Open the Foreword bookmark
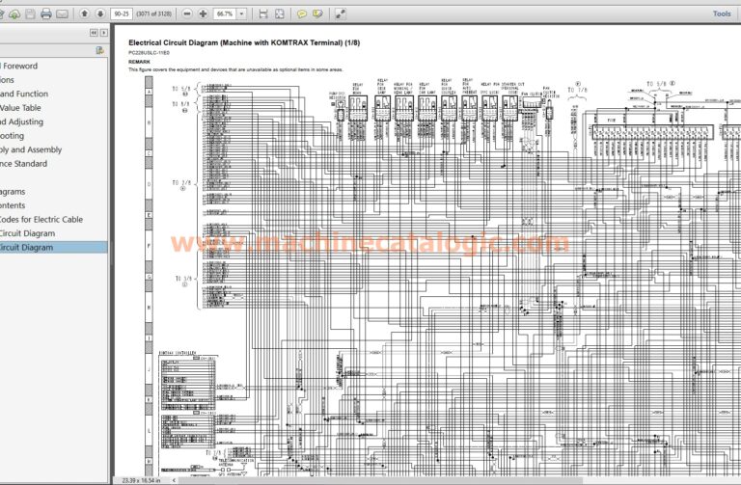741x485 pixels. (x=19, y=67)
